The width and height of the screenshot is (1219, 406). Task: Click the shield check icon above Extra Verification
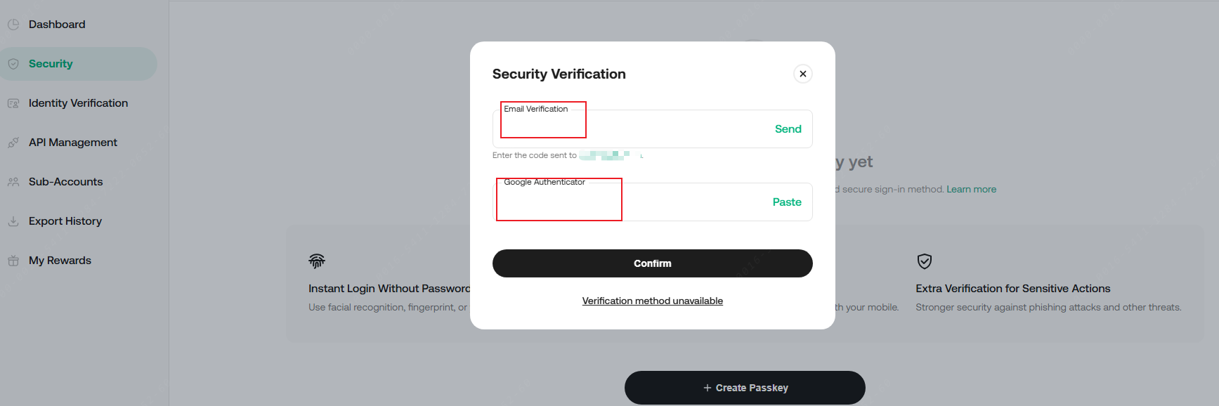[925, 261]
